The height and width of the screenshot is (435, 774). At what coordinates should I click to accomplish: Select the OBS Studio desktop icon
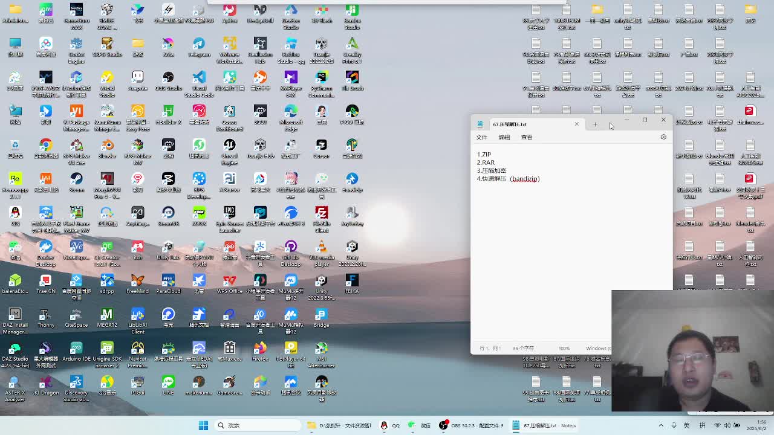[x=168, y=79]
